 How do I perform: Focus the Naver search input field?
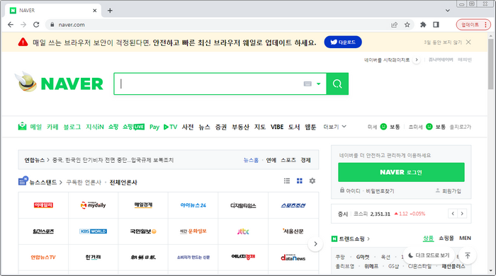click(x=209, y=84)
